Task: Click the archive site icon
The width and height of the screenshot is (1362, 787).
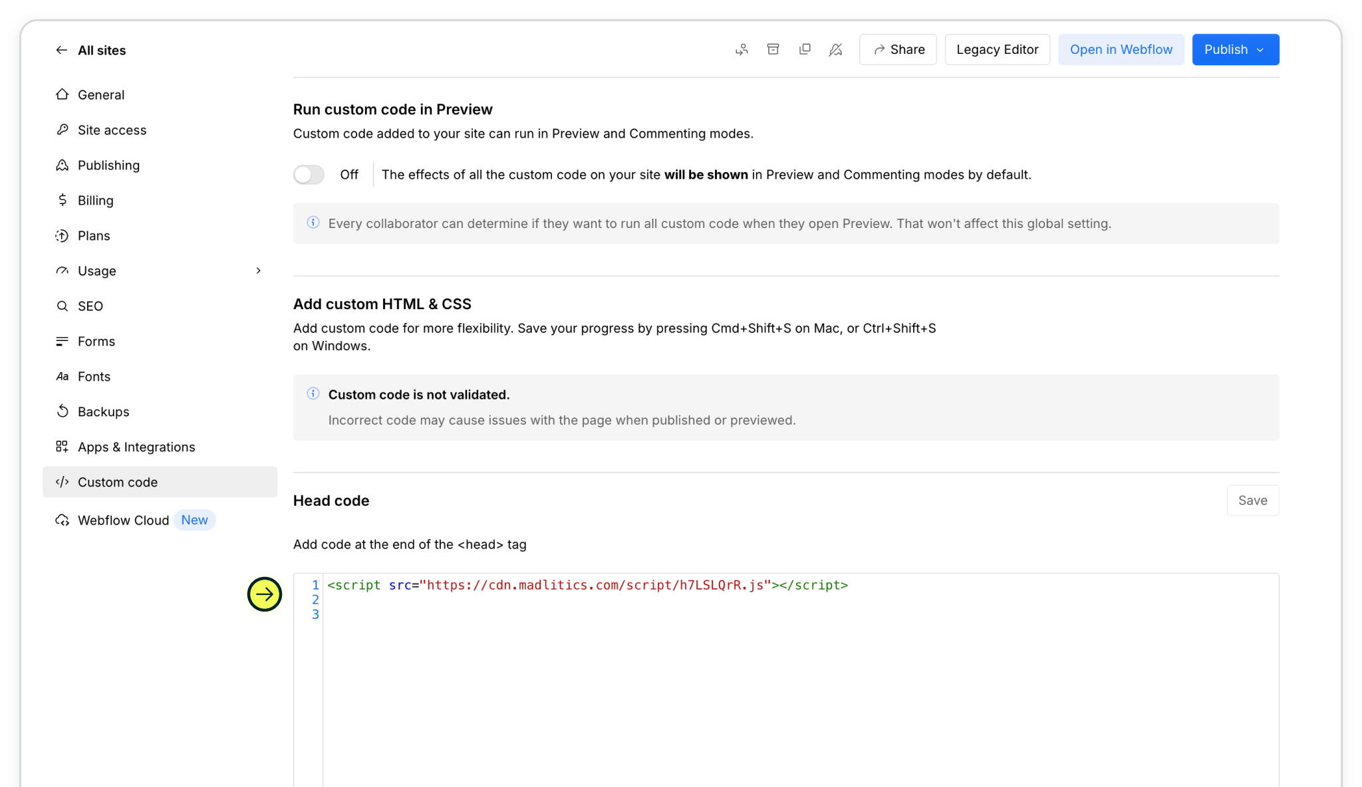Action: click(x=773, y=49)
